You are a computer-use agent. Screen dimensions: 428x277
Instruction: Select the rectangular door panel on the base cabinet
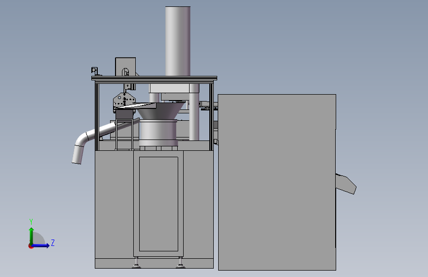coord(158,204)
